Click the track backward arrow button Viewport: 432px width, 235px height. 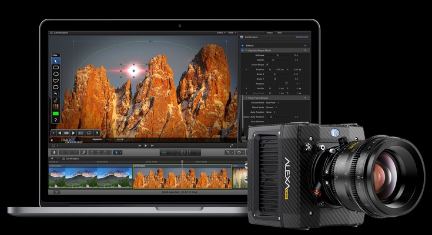coord(59,133)
